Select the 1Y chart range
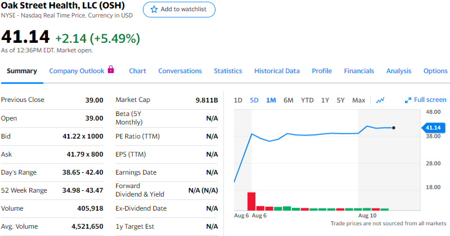 [325, 100]
